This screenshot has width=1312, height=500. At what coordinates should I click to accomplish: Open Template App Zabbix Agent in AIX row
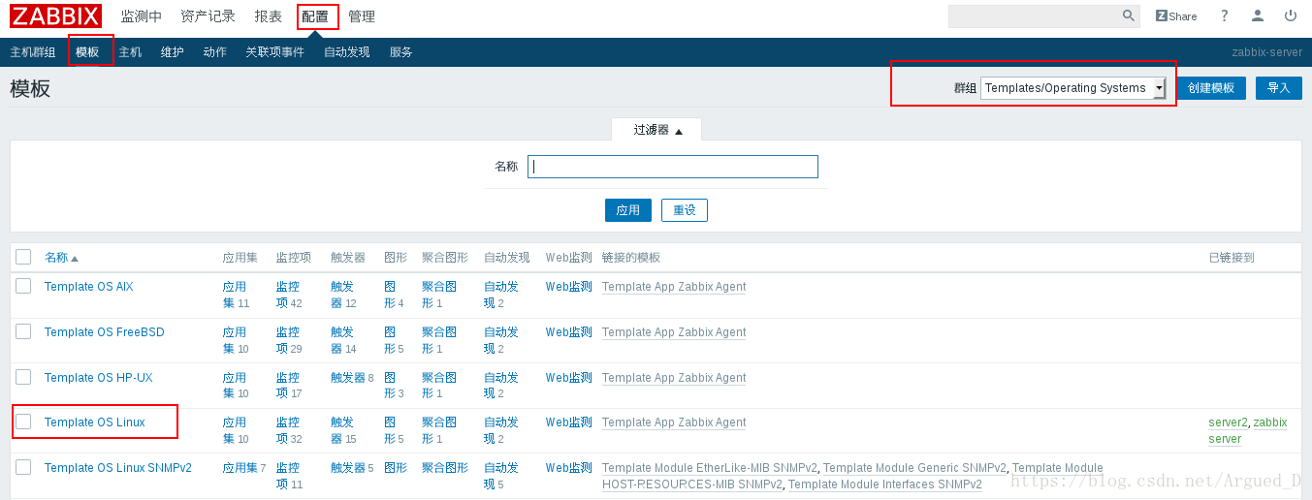pos(674,287)
